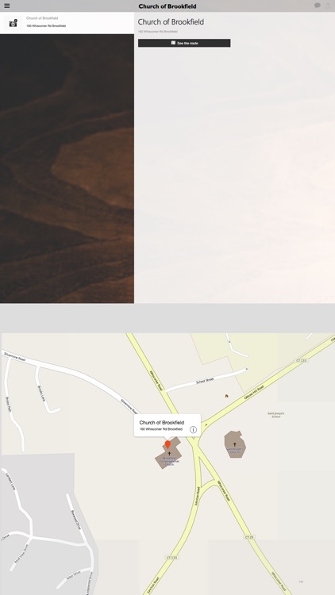Screen dimensions: 335x595
Task: Click the See the route button
Action: click(184, 43)
